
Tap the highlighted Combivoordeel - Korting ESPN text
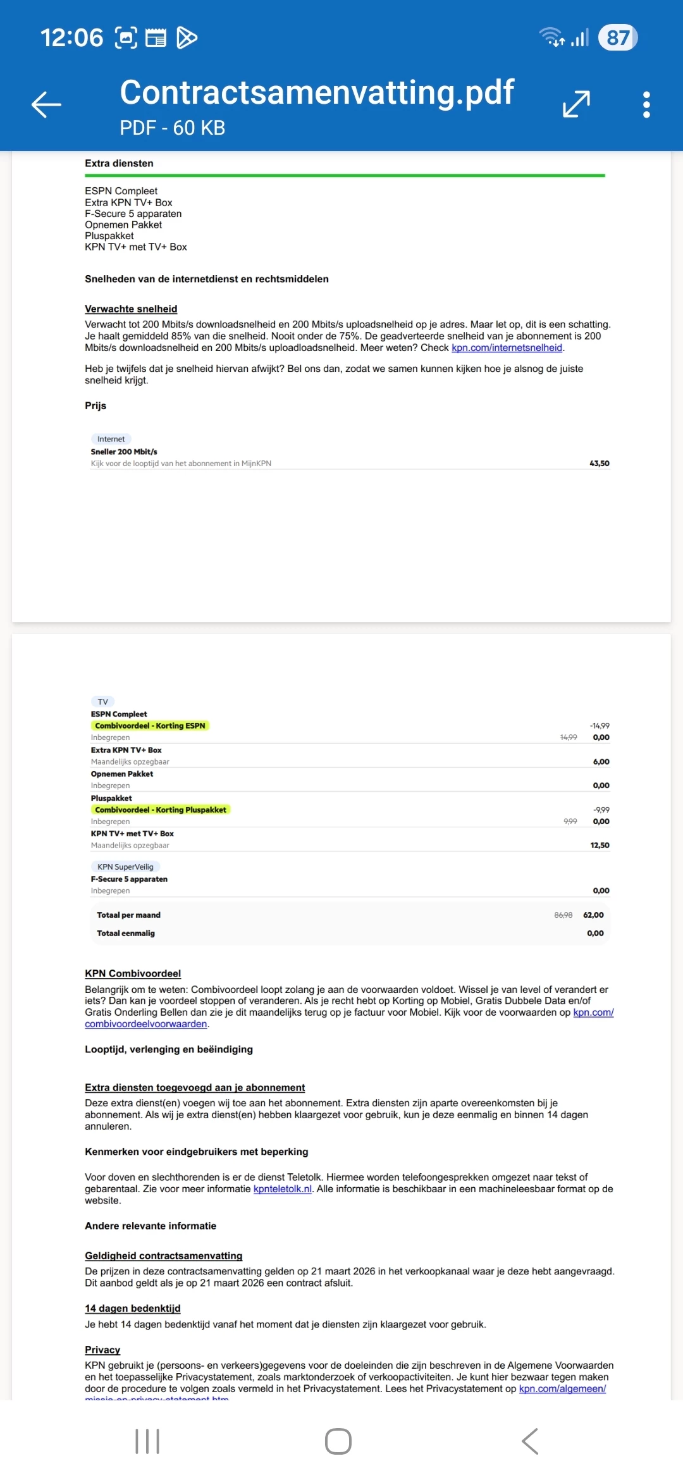[x=150, y=725]
